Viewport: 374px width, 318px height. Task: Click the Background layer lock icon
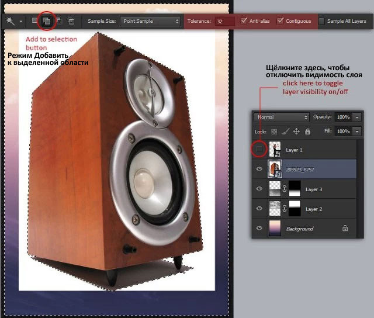click(345, 228)
